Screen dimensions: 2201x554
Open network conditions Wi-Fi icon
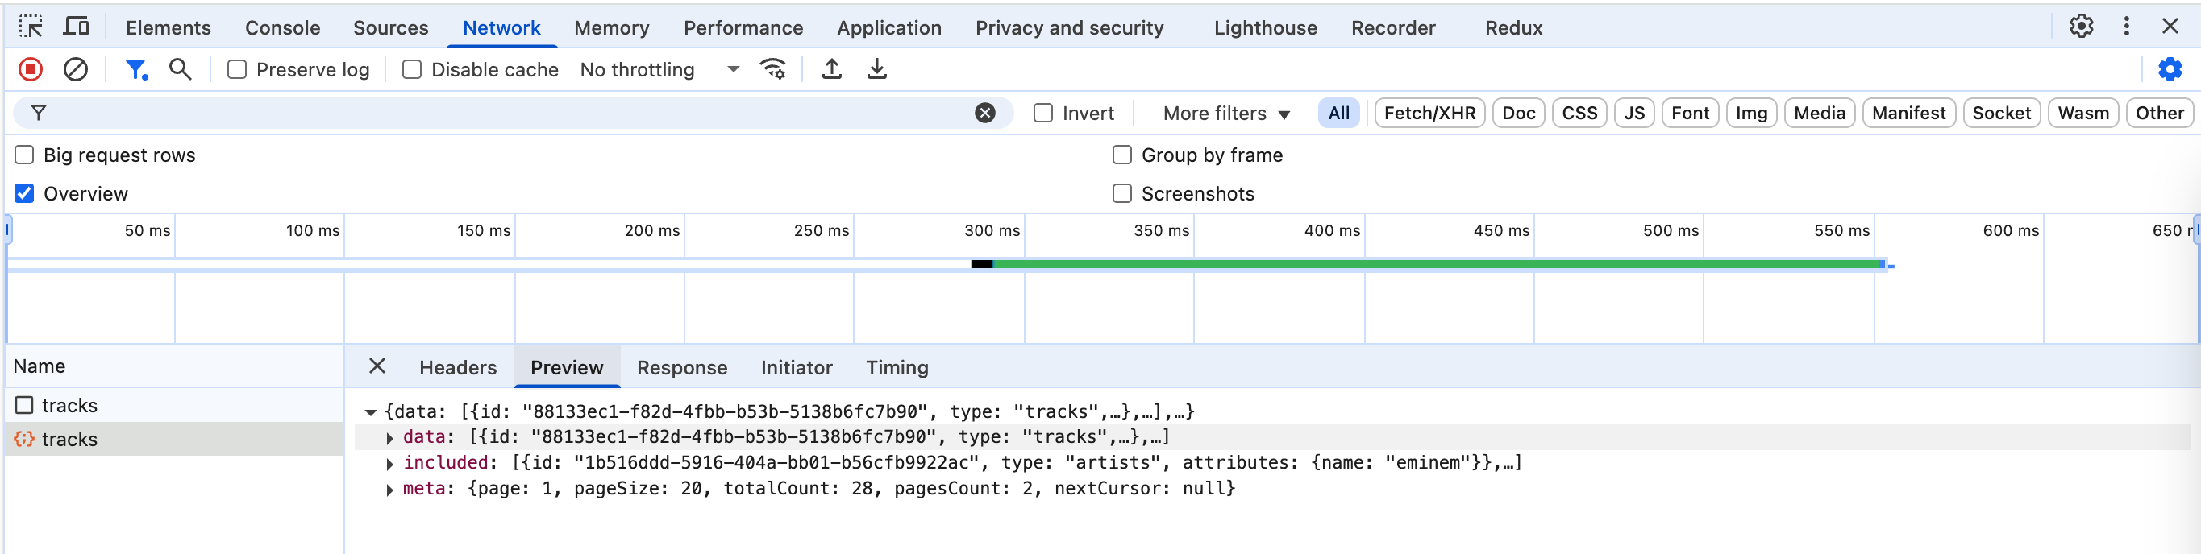coord(772,69)
